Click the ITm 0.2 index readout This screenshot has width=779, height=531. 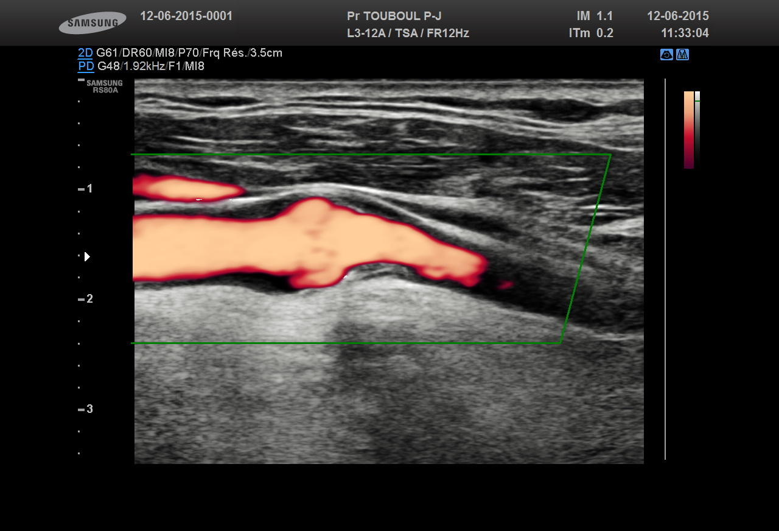(x=590, y=33)
